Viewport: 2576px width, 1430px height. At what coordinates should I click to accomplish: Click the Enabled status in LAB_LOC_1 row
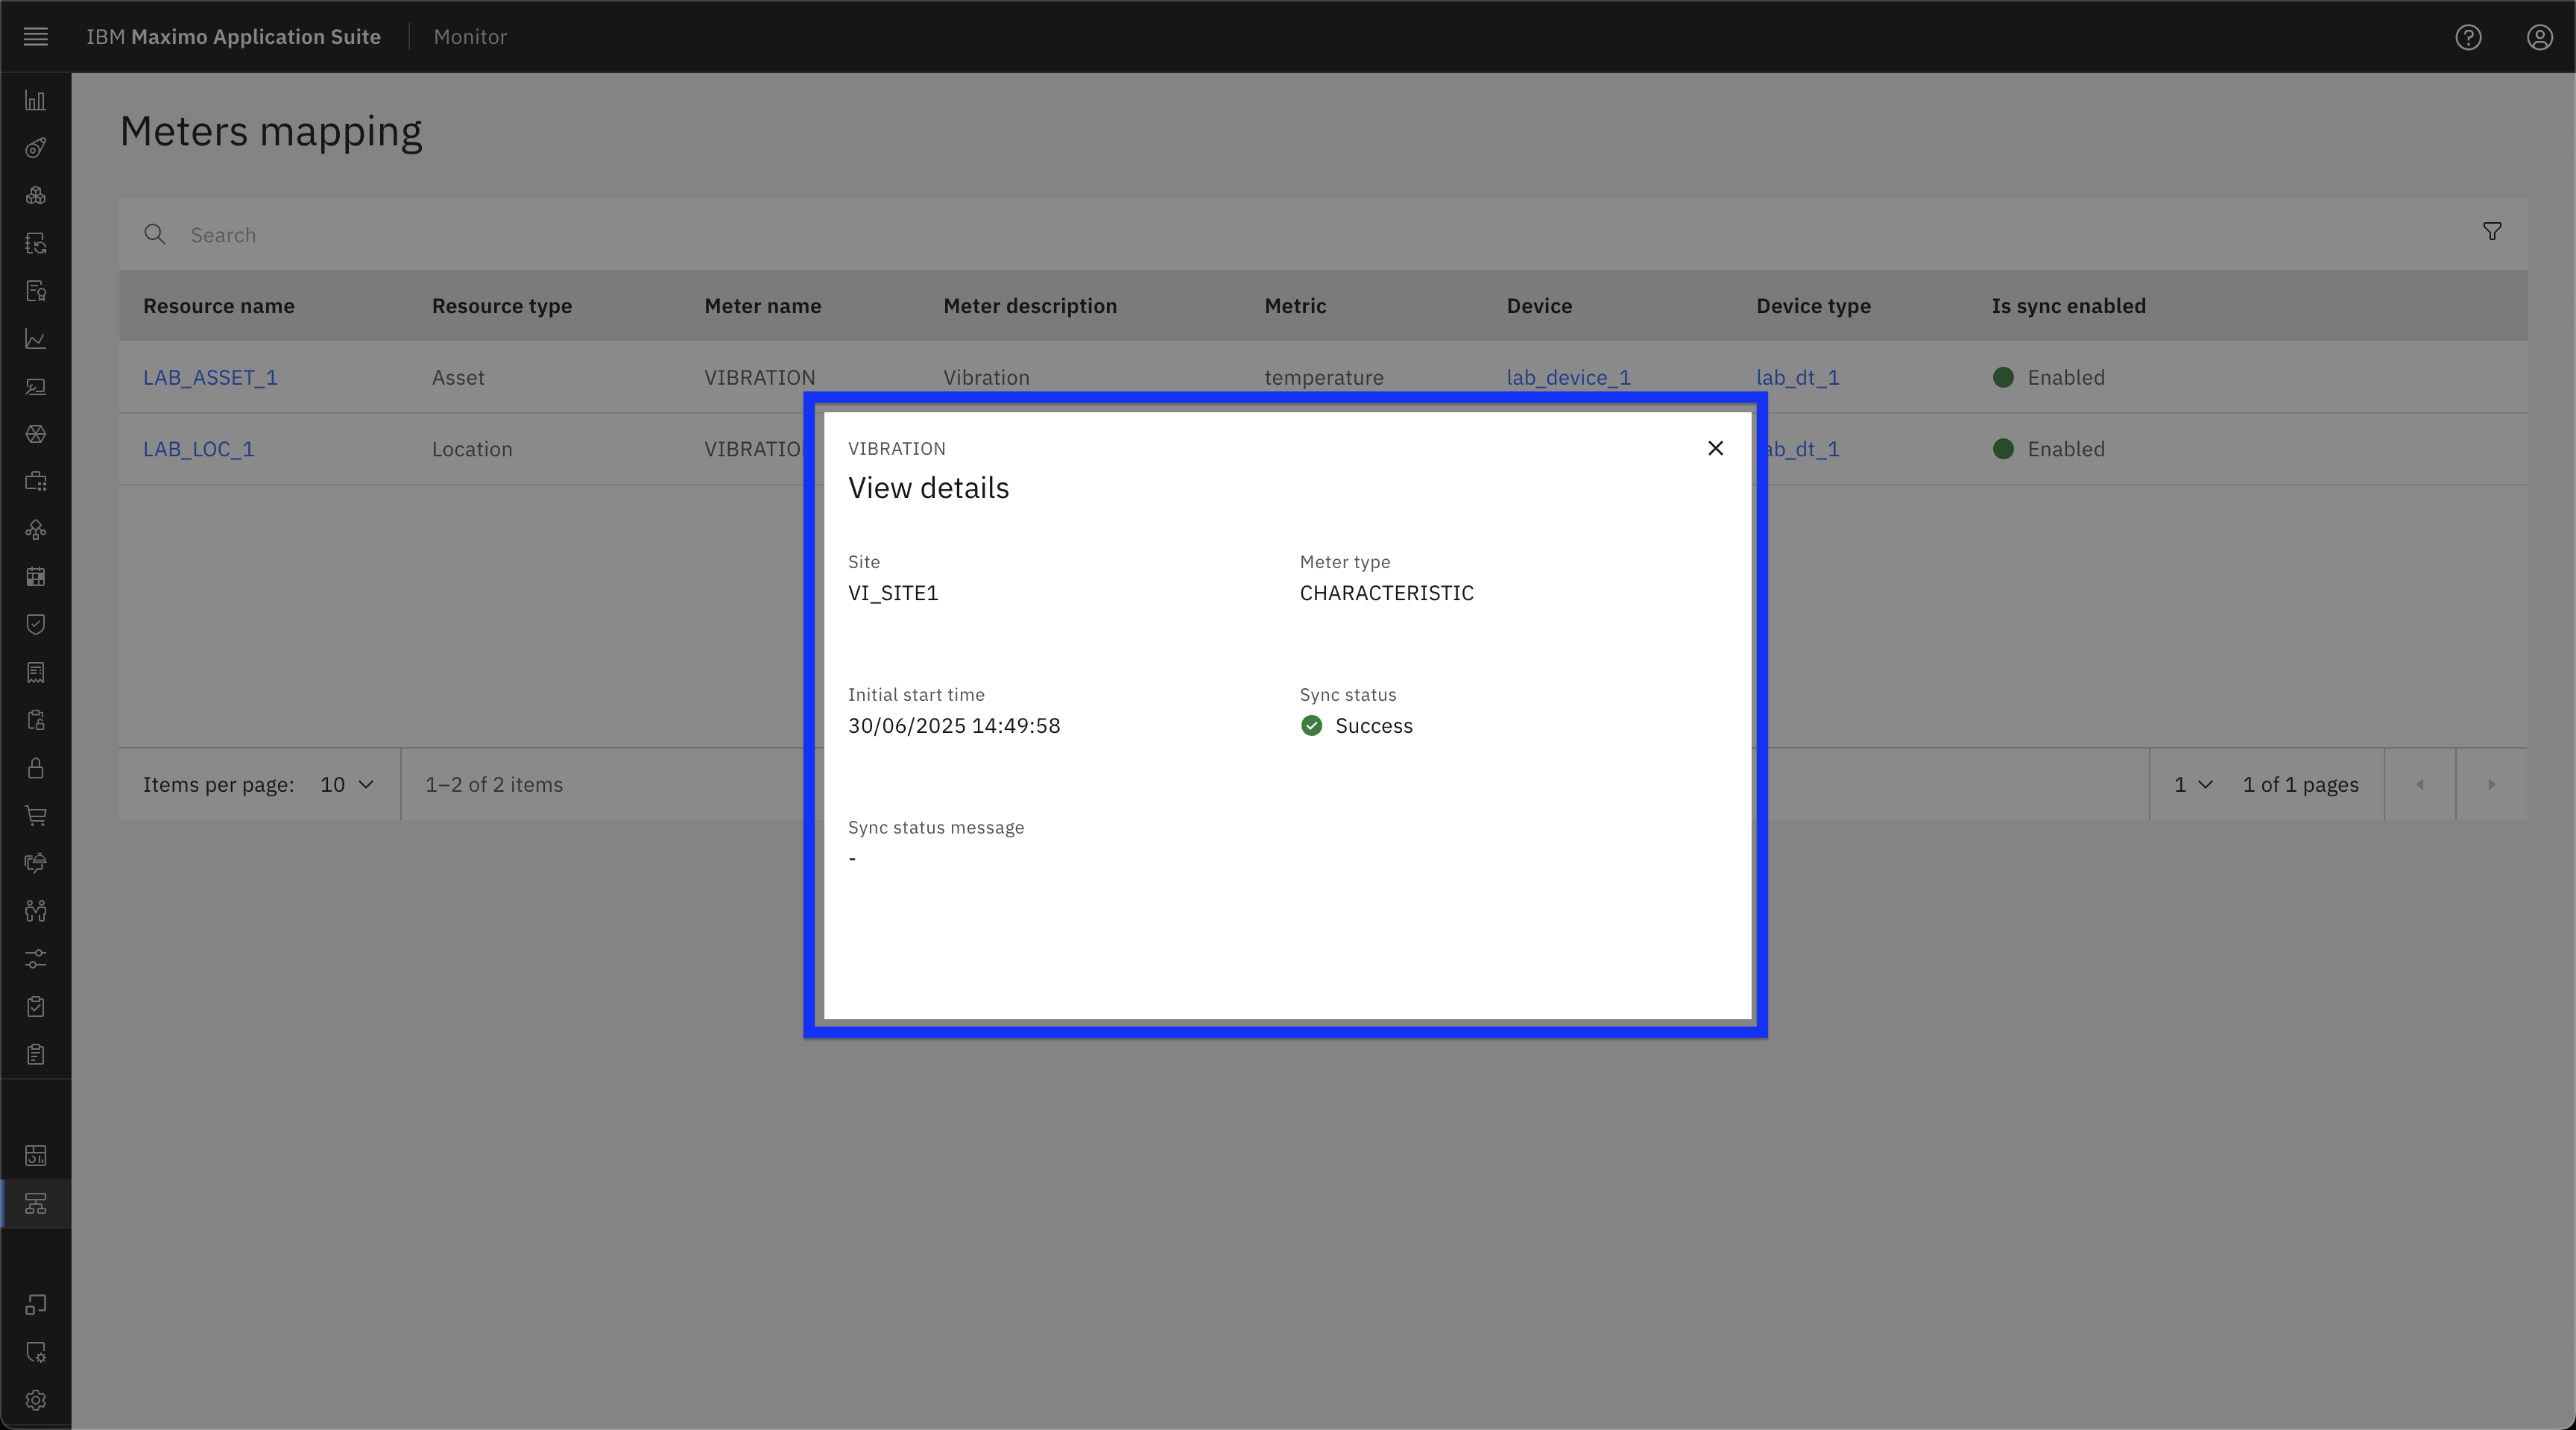(2049, 450)
